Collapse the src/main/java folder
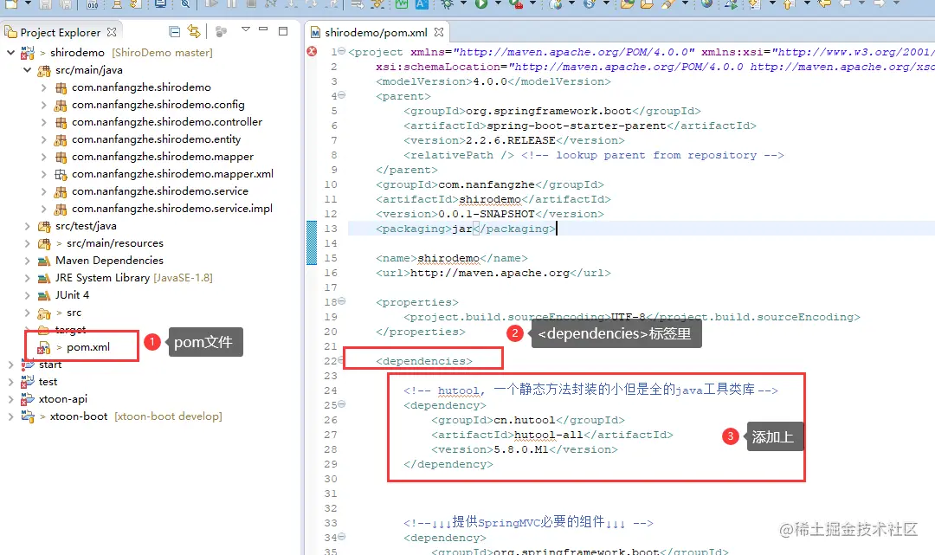Viewport: 935px width, 555px height. click(x=28, y=70)
